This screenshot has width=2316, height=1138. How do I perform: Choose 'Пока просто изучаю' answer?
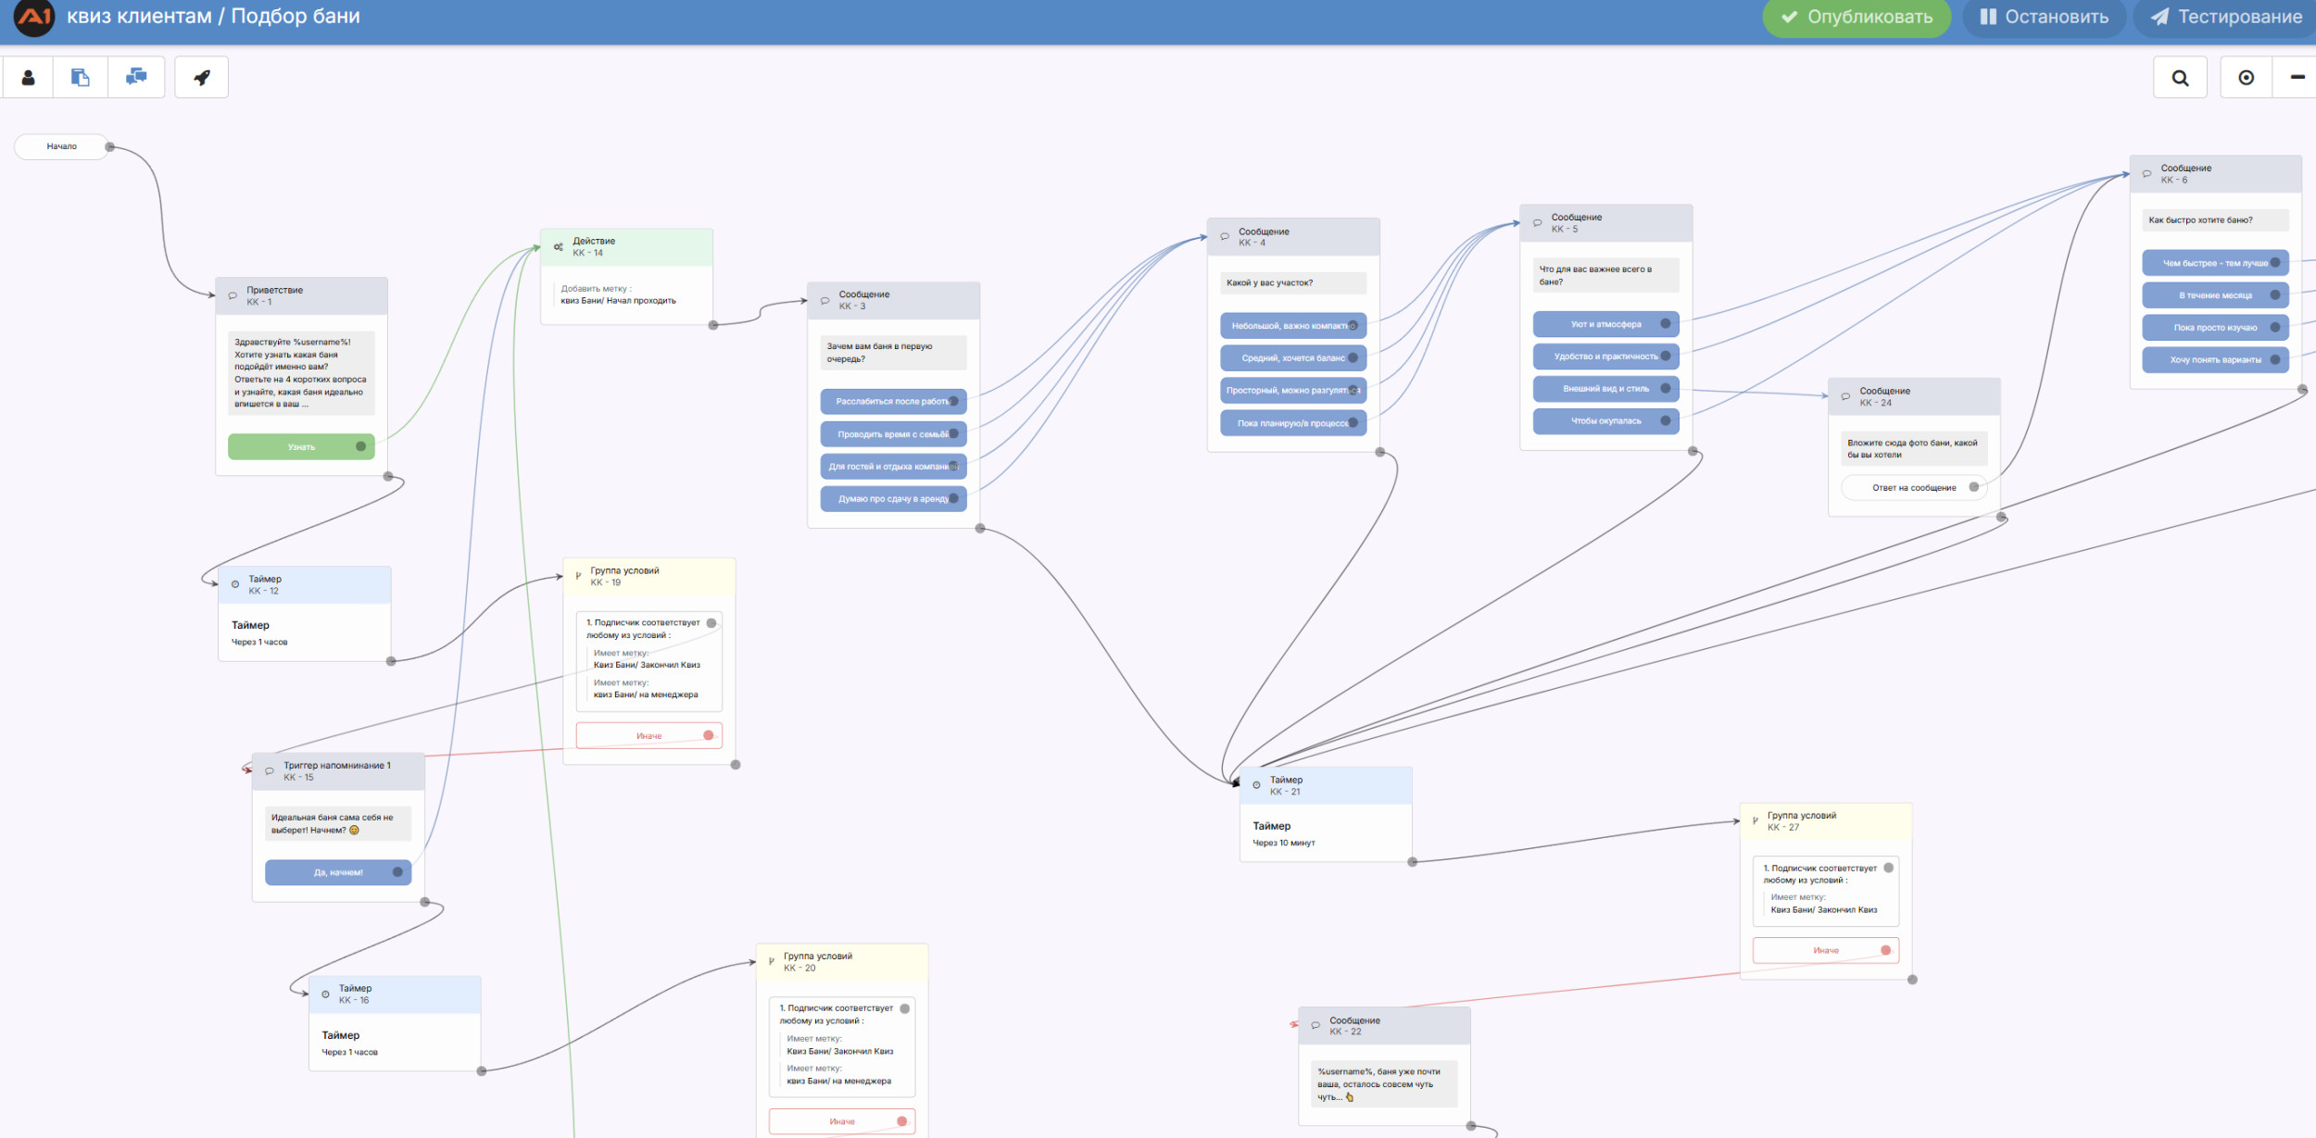click(x=2215, y=328)
